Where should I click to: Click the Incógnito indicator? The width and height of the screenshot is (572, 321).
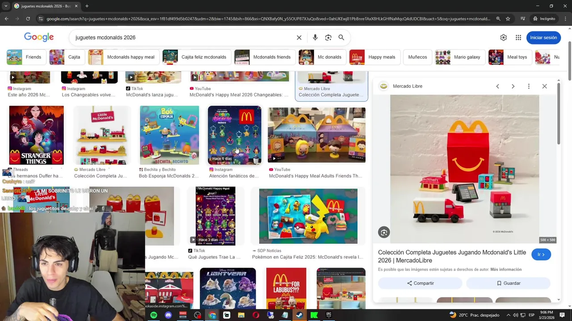pyautogui.click(x=544, y=19)
